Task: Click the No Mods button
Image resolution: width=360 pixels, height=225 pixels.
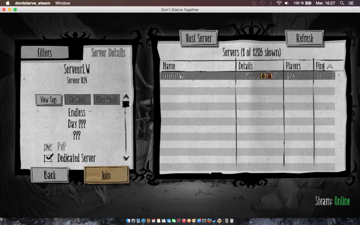Action: (x=78, y=100)
